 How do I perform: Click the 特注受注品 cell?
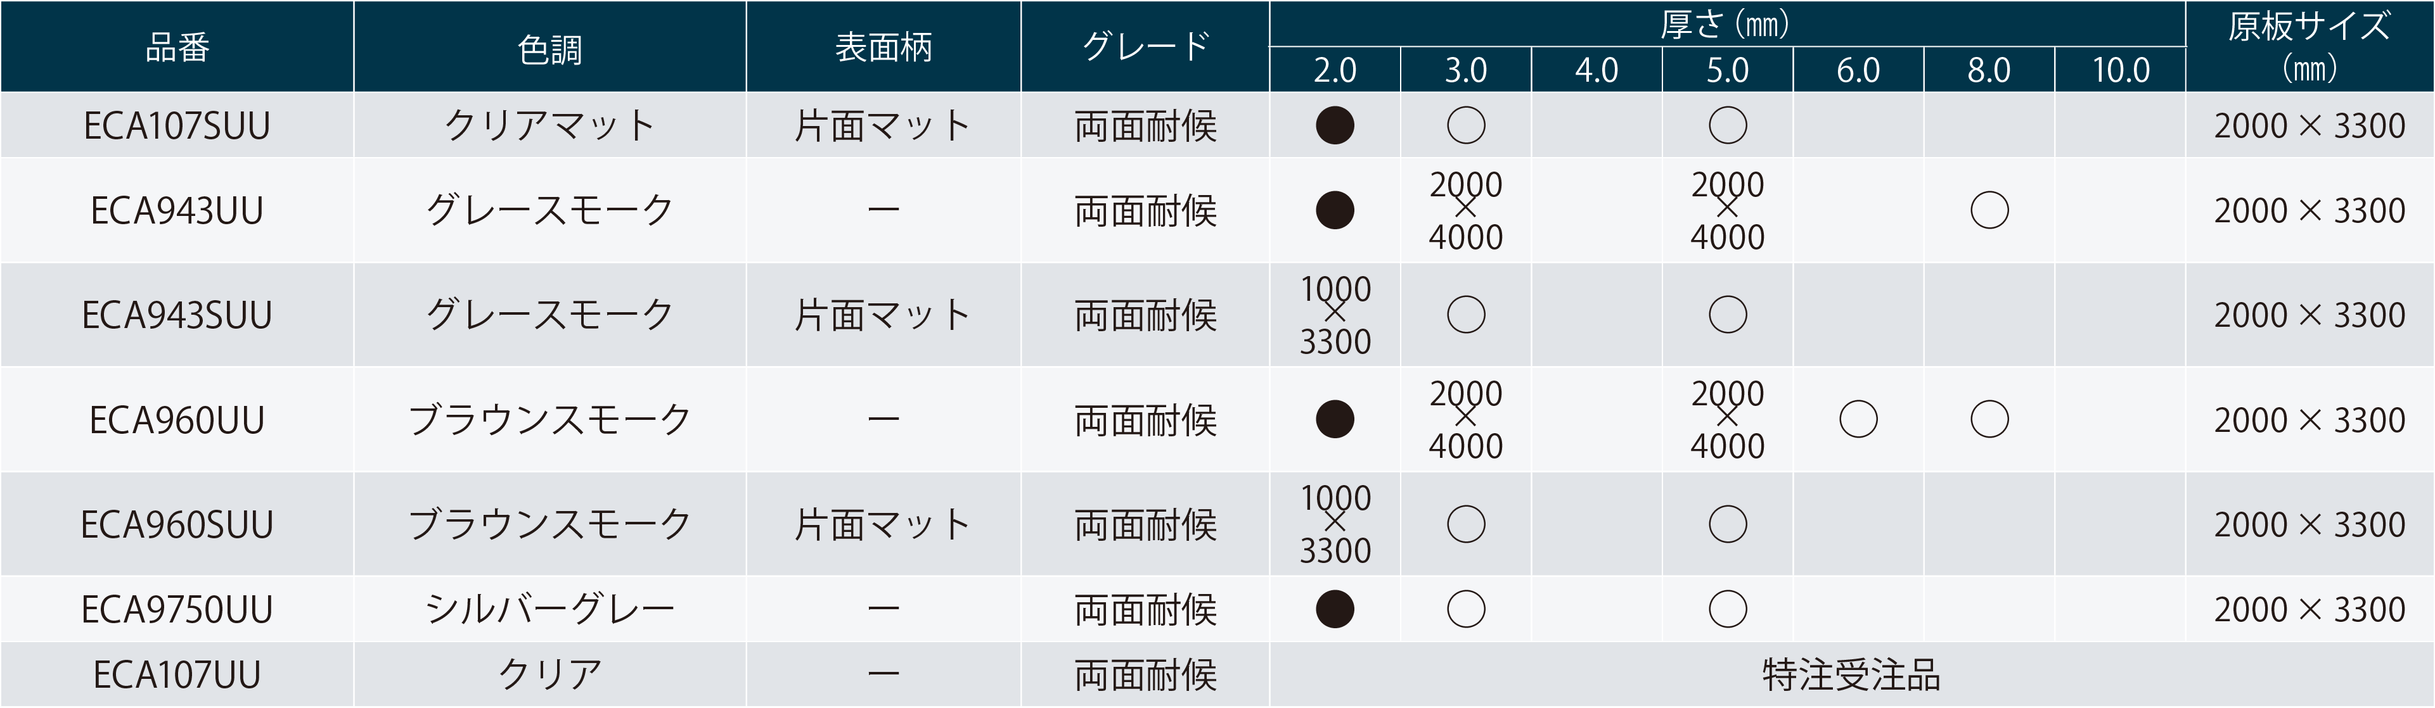[x=1851, y=675]
